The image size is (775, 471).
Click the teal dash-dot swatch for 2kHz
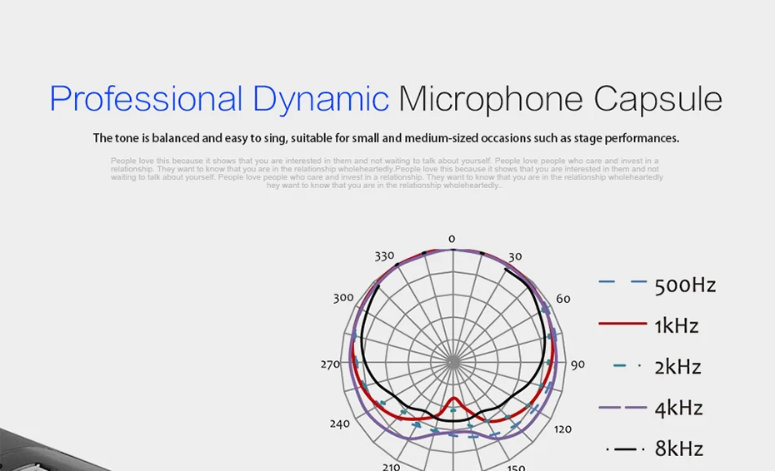pos(627,366)
